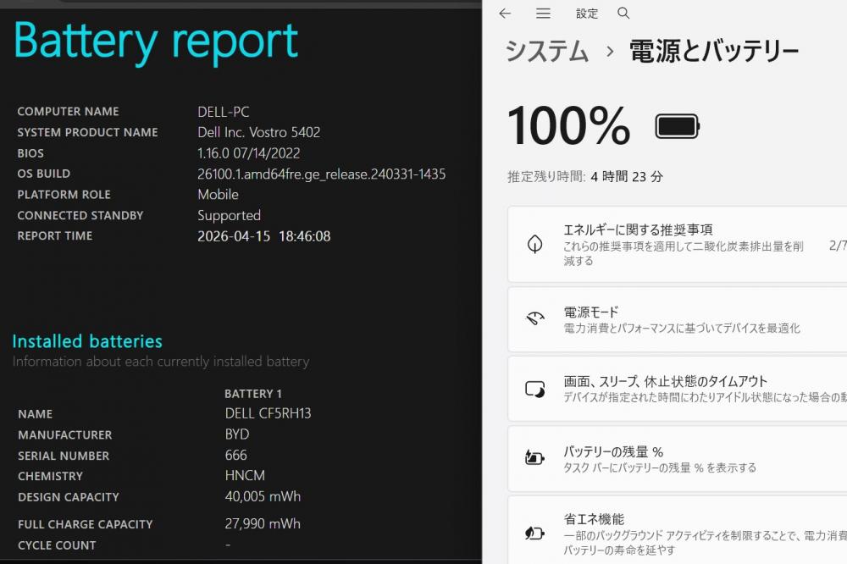Open the Settings hamburger navigation menu
847x564 pixels.
coord(543,13)
